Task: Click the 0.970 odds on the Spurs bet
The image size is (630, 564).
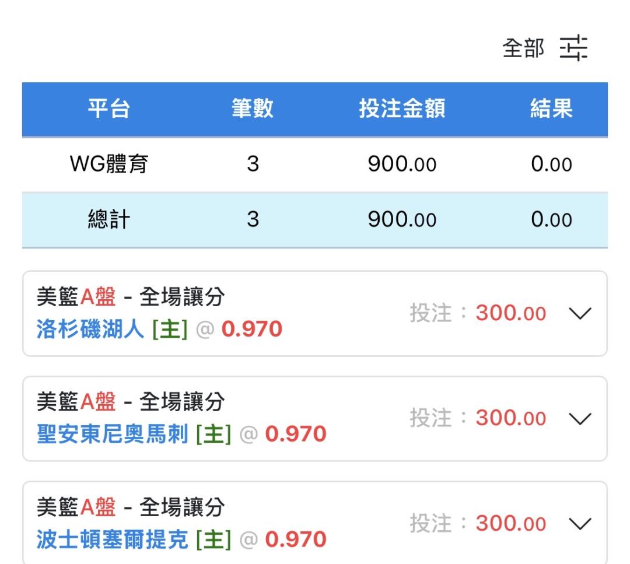Action: pos(295,435)
